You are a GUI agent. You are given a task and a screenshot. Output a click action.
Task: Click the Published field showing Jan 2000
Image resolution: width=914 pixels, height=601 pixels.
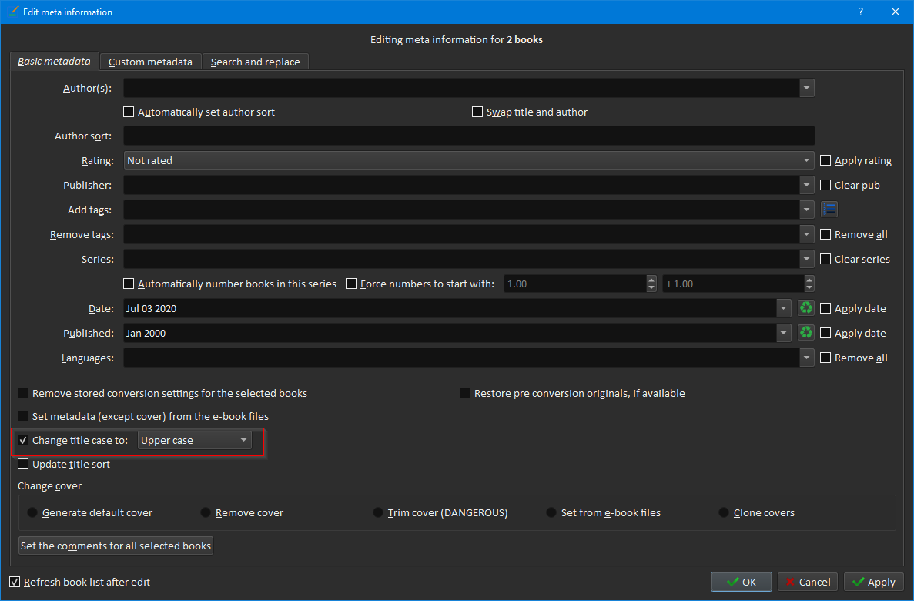450,333
